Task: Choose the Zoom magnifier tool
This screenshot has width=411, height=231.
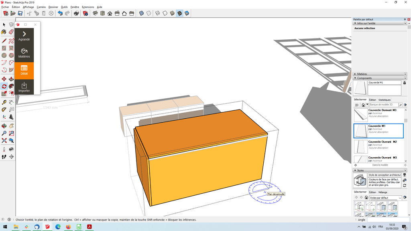Action: coord(4,133)
